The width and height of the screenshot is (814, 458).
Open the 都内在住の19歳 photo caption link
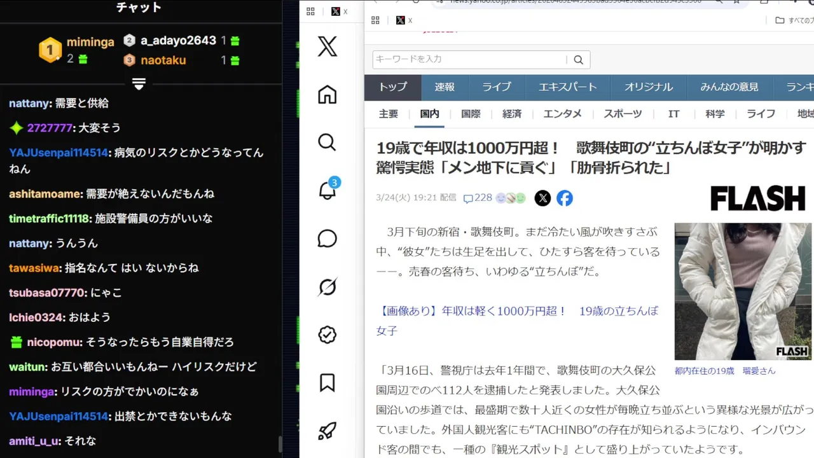tap(725, 370)
